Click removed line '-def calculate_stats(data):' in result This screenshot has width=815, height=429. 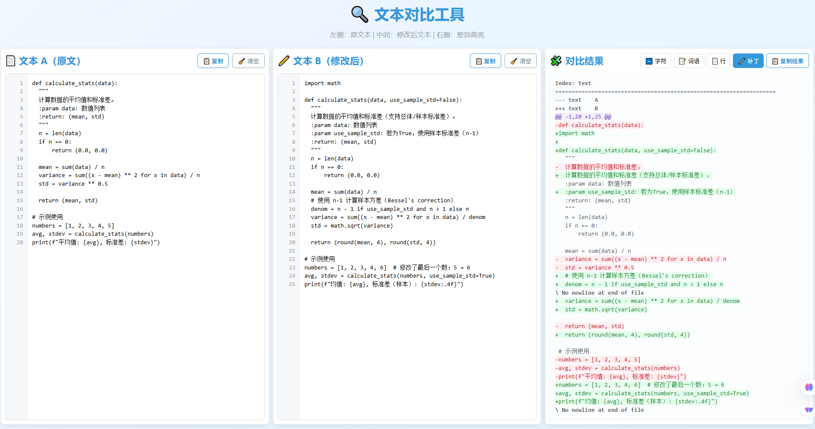(599, 125)
